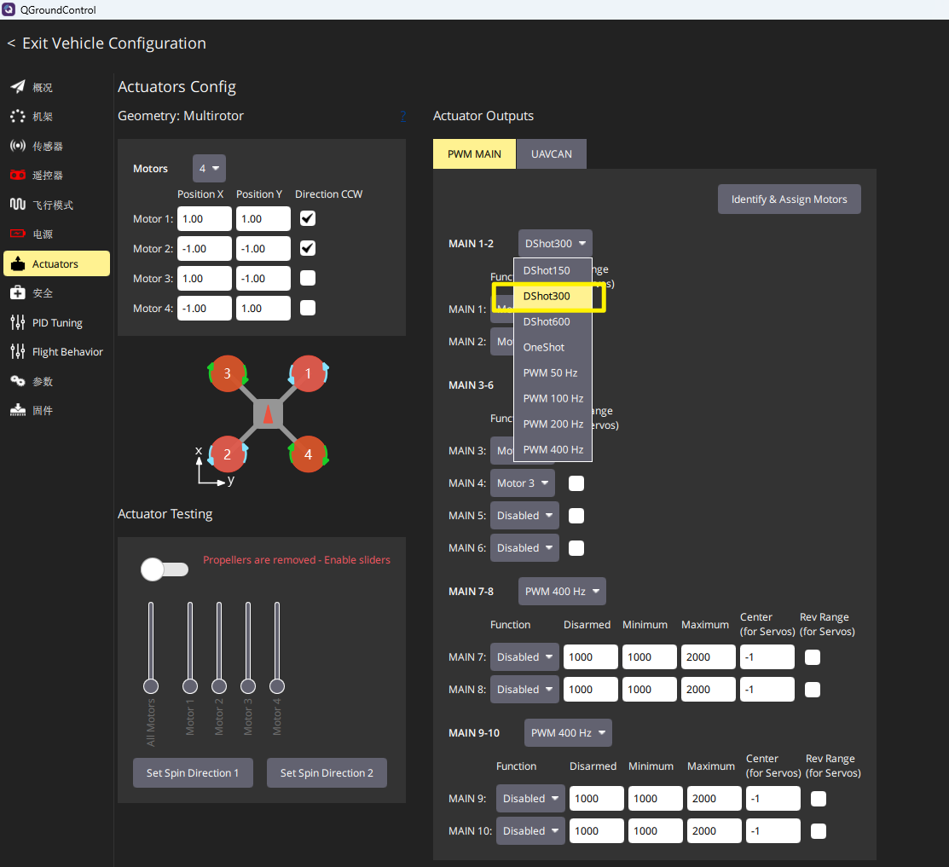Open the Power battery icon (电源)
Viewport: 949px width, 867px height.
pyautogui.click(x=18, y=234)
